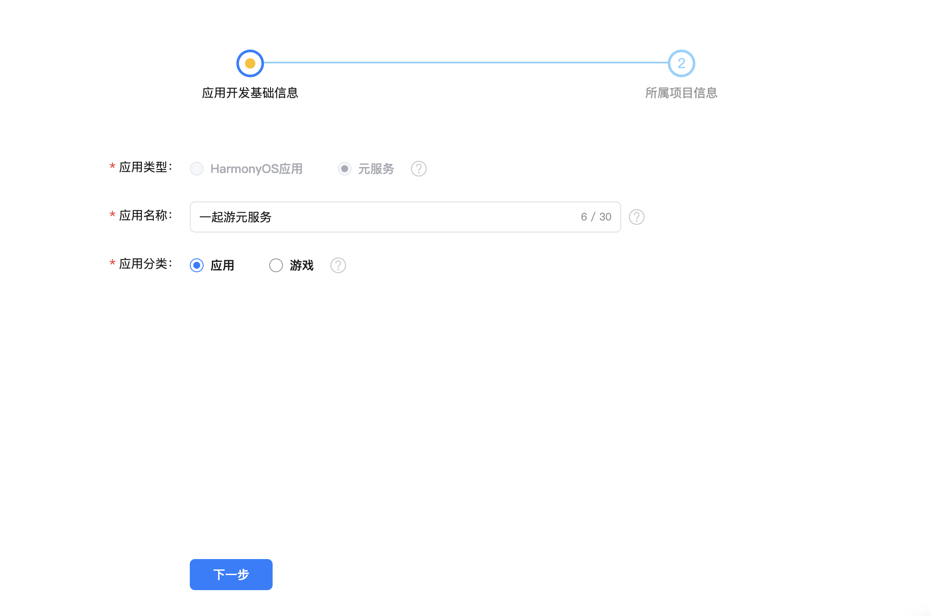Click progress line between steps

click(x=466, y=63)
